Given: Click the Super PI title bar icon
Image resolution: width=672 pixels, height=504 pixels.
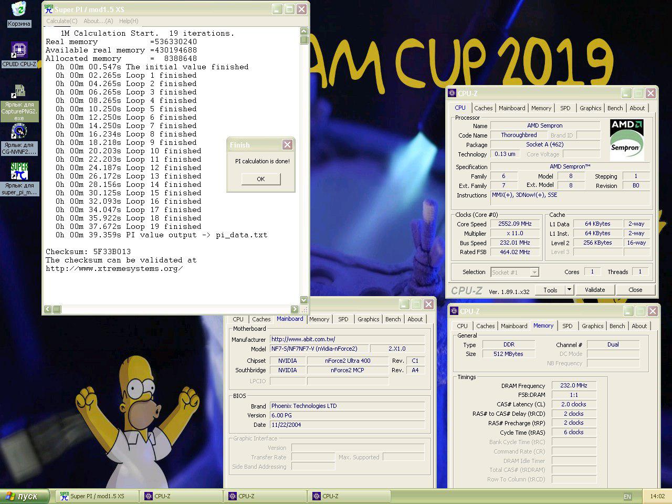Looking at the screenshot, I should coord(49,9).
